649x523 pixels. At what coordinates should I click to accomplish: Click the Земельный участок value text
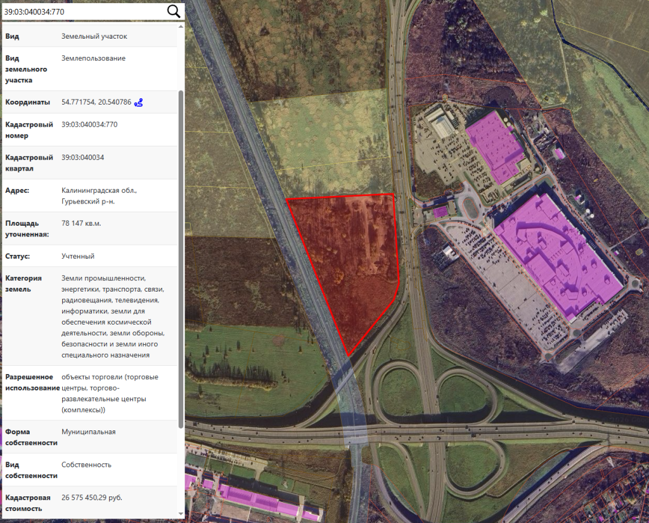coord(94,36)
